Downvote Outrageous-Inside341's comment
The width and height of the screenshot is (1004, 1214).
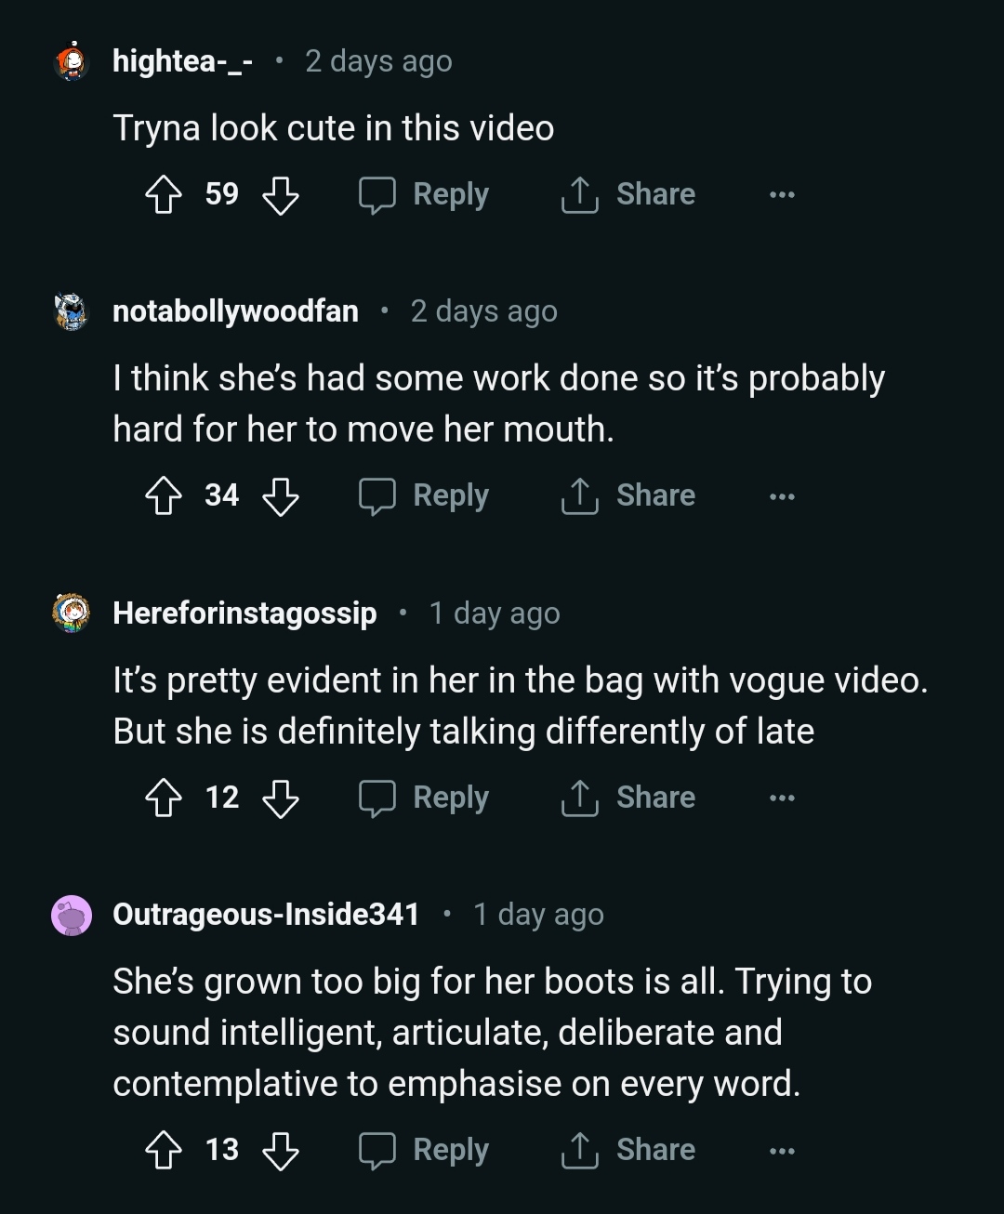tap(280, 1151)
